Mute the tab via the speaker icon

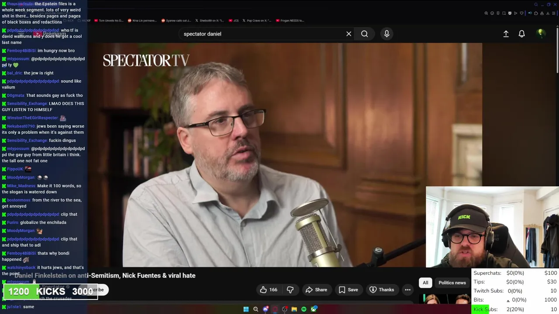click(x=530, y=13)
